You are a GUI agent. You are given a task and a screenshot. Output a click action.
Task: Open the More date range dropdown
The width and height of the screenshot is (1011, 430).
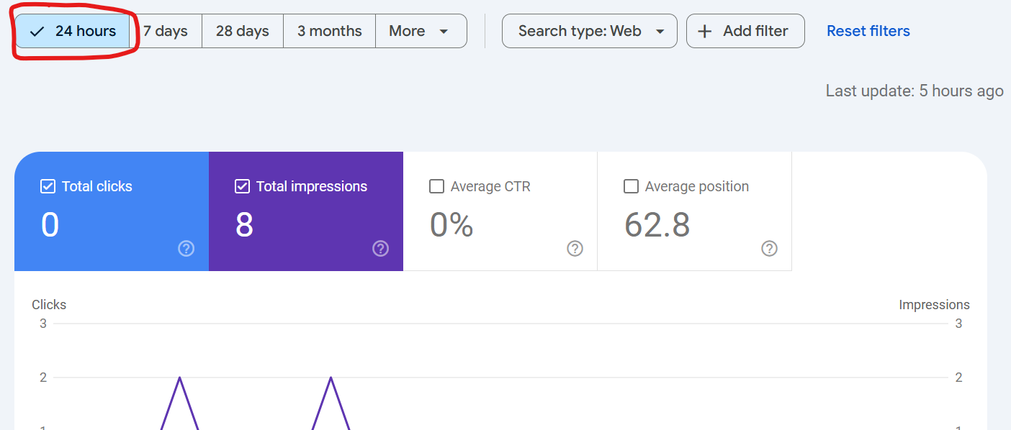421,31
